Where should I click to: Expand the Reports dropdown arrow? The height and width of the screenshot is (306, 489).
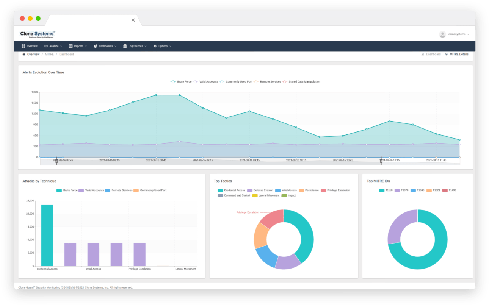click(x=86, y=46)
